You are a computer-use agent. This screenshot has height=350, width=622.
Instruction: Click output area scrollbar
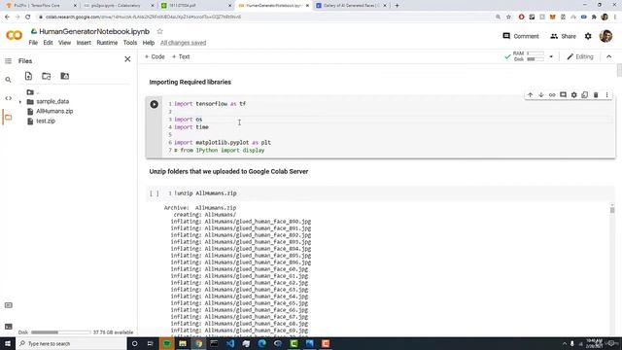pos(612,210)
